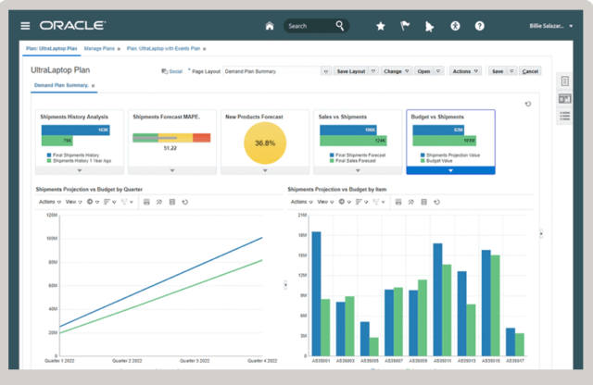593x385 pixels.
Task: Expand the New Products Forecast tile
Action: (265, 171)
